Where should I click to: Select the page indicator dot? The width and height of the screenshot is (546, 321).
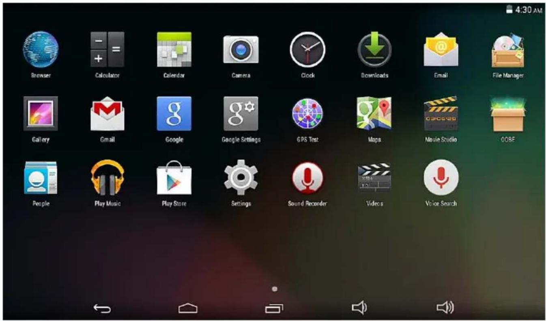(x=275, y=289)
